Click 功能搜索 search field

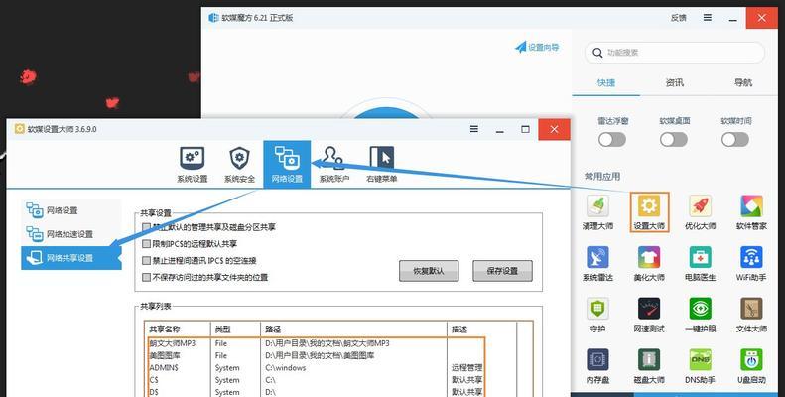pos(675,52)
